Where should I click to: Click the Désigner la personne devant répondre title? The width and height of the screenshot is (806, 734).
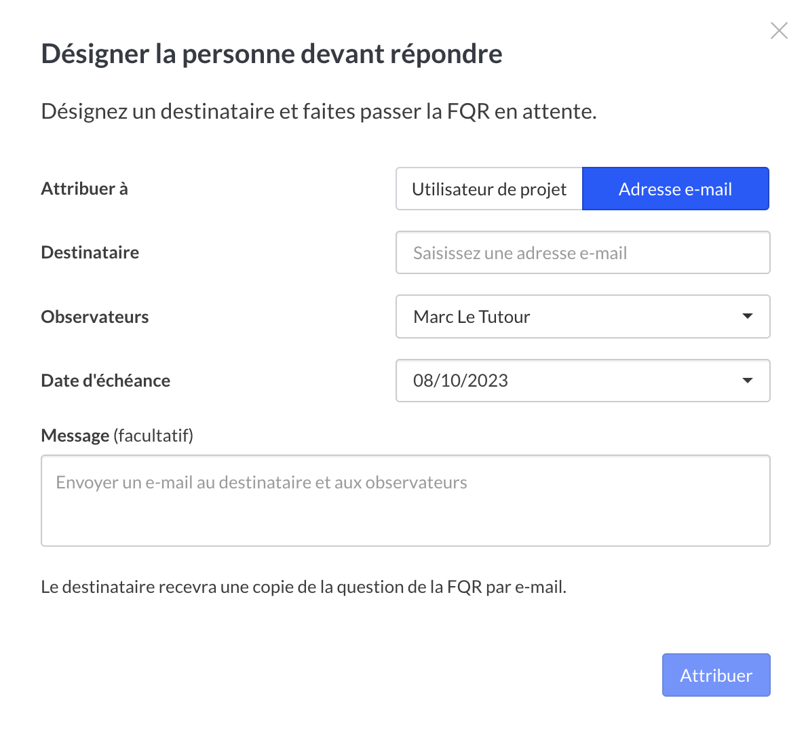click(271, 54)
